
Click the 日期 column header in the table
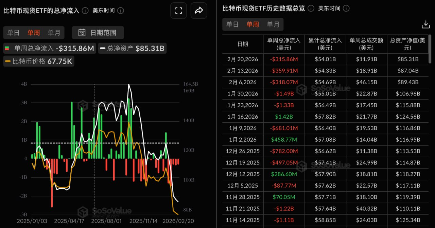242,44
